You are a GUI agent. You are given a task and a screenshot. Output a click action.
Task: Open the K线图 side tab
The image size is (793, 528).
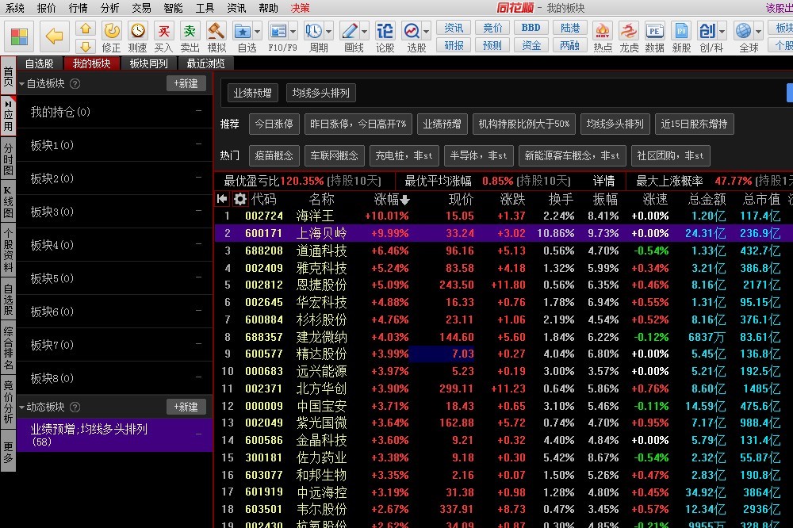[x=8, y=202]
